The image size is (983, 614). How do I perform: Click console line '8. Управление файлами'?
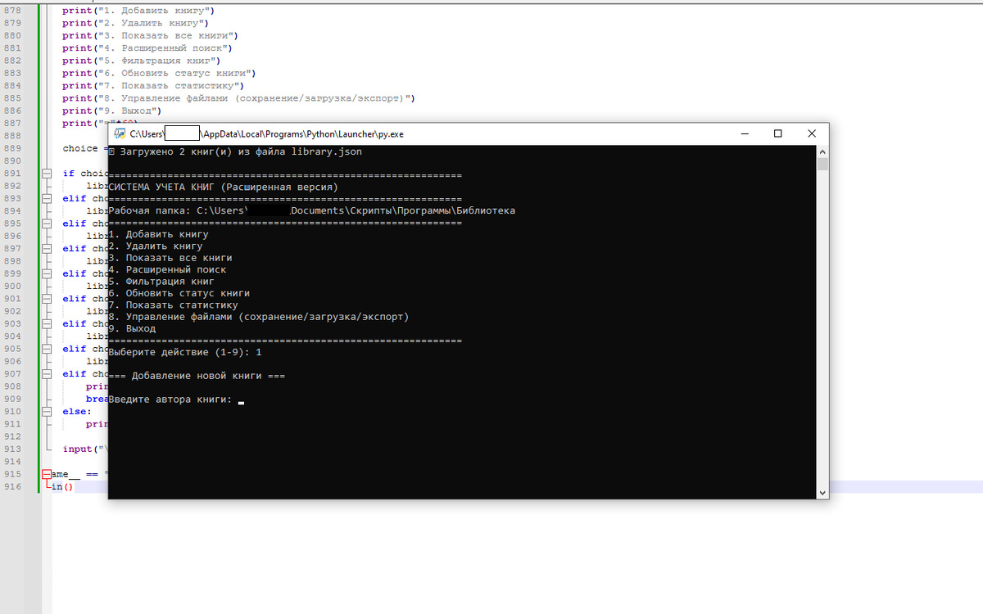point(258,317)
